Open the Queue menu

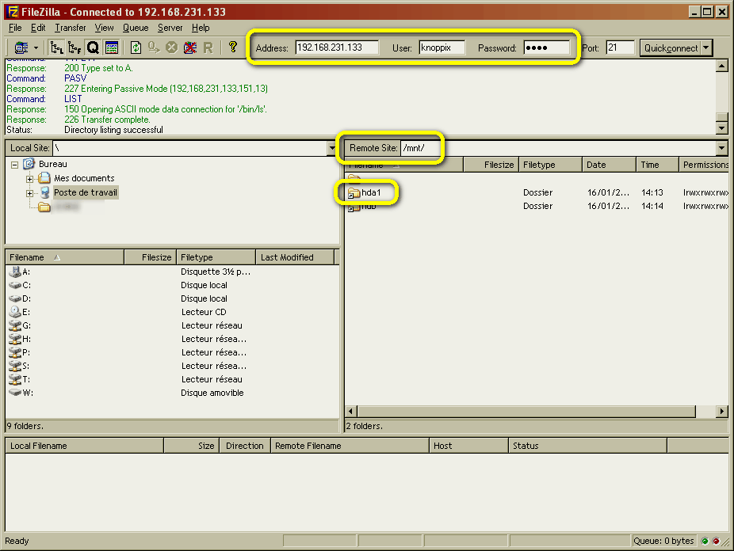click(136, 28)
